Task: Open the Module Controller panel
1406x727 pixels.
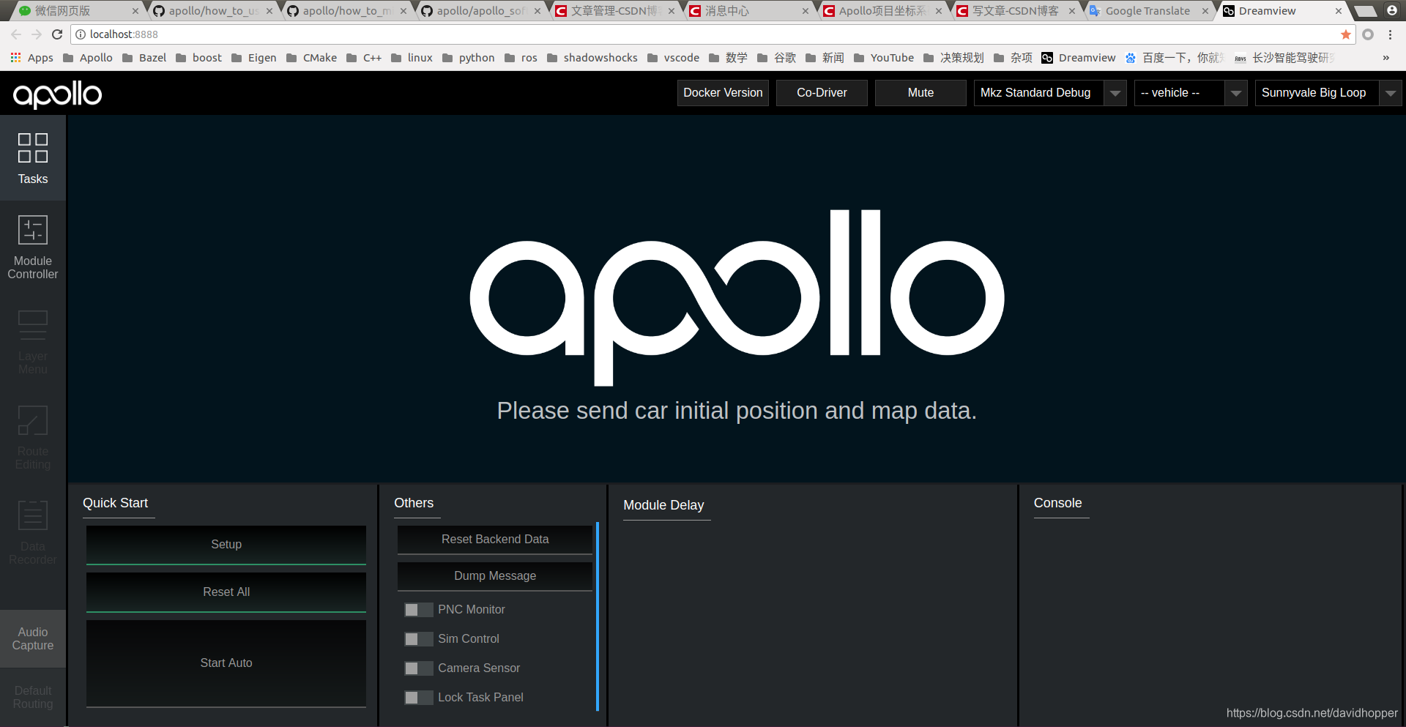Action: [33, 247]
